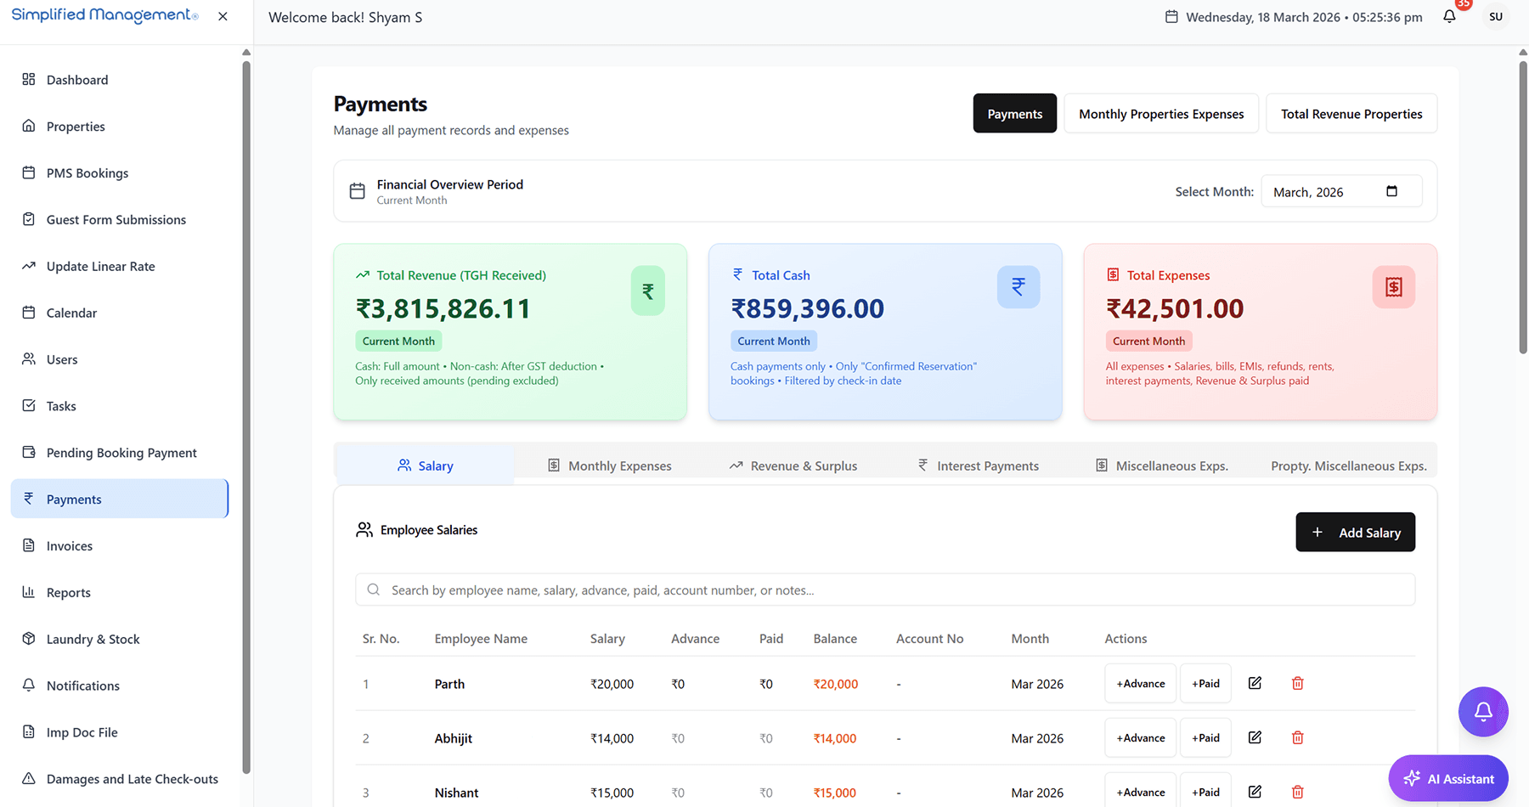The height and width of the screenshot is (807, 1529).
Task: Click the Notifications bell icon in sidebar
Action: 29,685
